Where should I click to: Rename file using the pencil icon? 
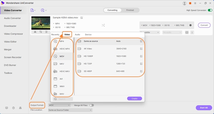82,18
